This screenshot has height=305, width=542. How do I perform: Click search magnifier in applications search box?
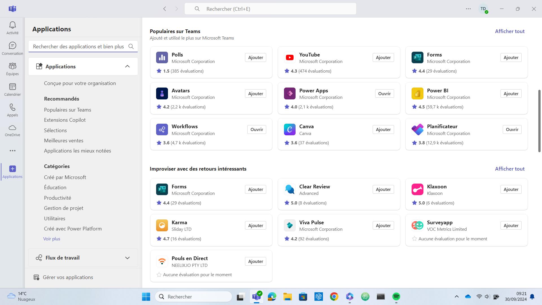pos(131,46)
